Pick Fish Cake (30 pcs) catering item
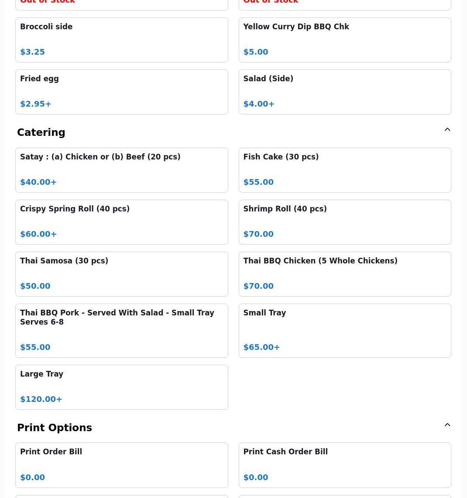The width and height of the screenshot is (467, 498). pos(345,170)
